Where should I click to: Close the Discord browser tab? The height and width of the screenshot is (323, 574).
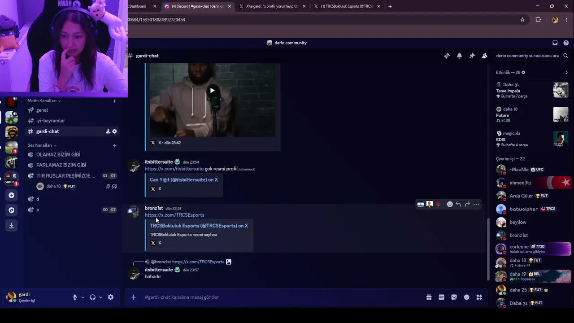tap(230, 6)
